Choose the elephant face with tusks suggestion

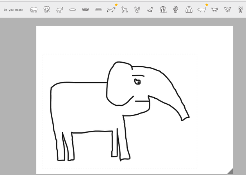[x=47, y=10]
